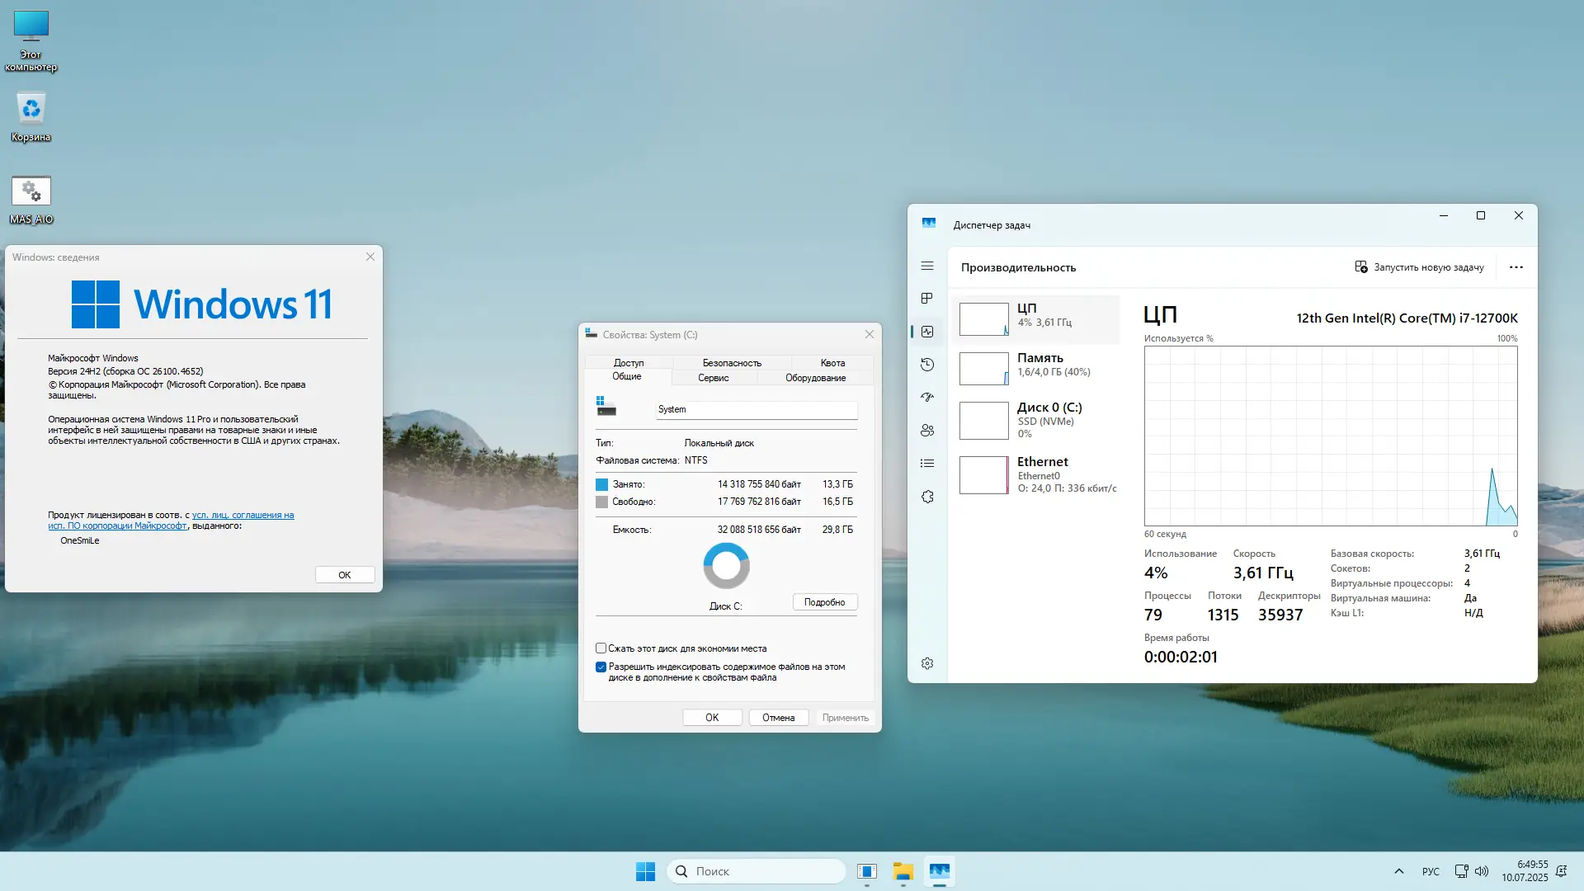
Task: Show hidden tray icons chevron
Action: [1398, 871]
